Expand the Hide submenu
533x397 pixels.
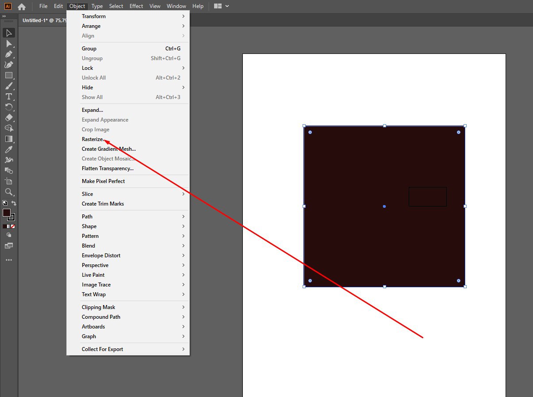point(128,88)
